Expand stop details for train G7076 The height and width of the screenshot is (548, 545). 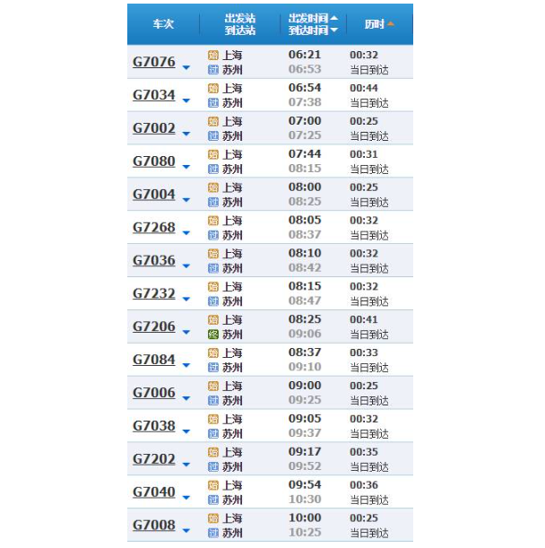(186, 68)
